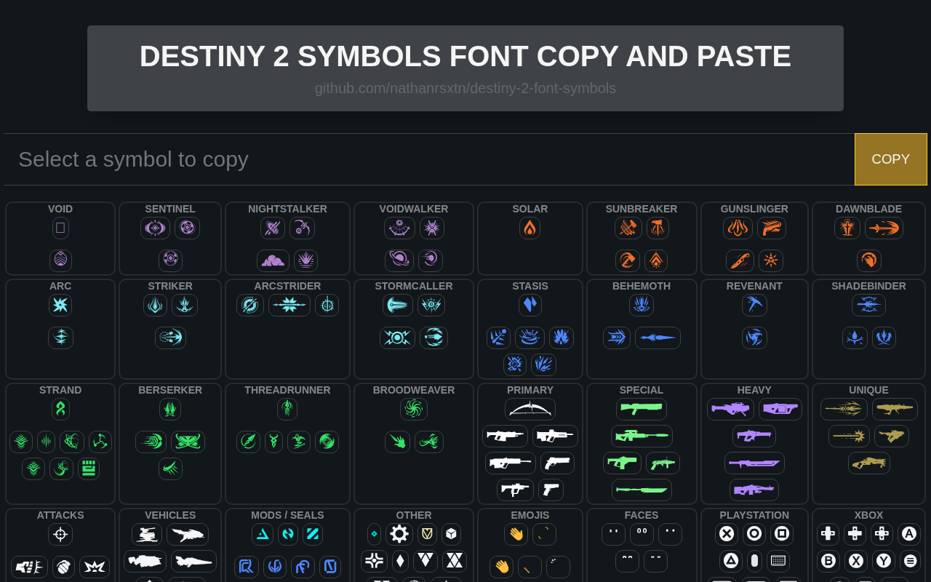
Task: Click the "EMOJIS" section heading
Action: tap(530, 515)
